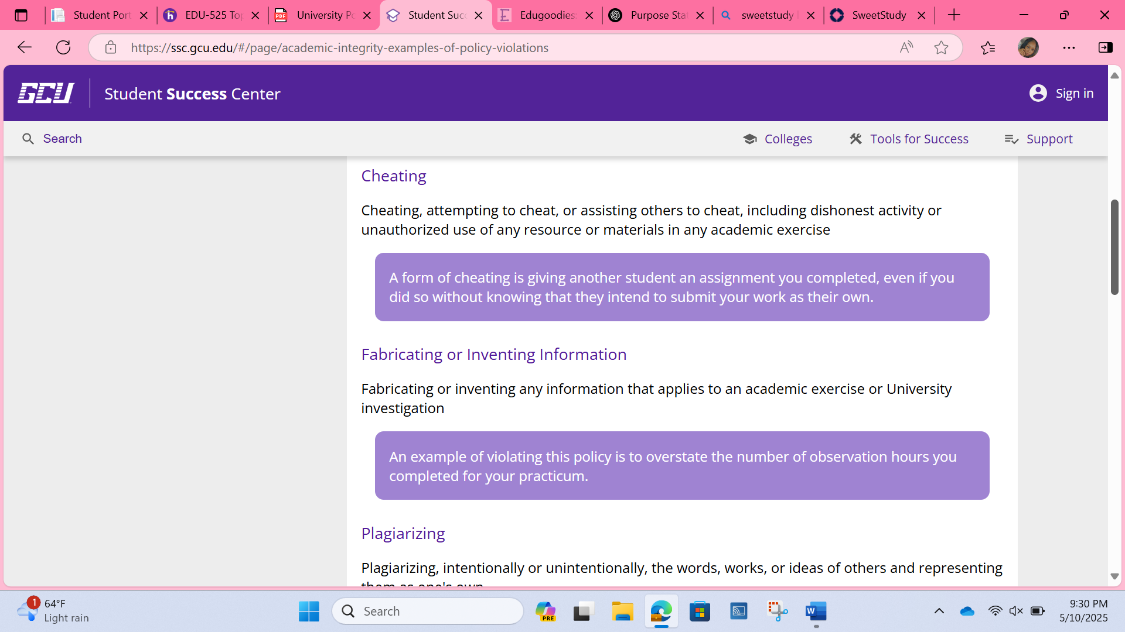Viewport: 1125px width, 632px height.
Task: Open the Sign in account option
Action: [1061, 93]
